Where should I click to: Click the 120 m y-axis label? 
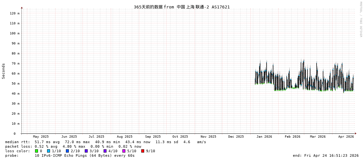[14, 13]
